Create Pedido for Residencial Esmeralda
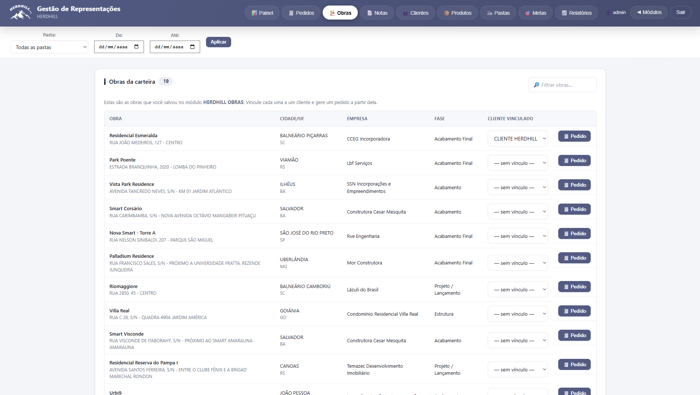Viewport: 700px width, 395px height. click(x=574, y=136)
